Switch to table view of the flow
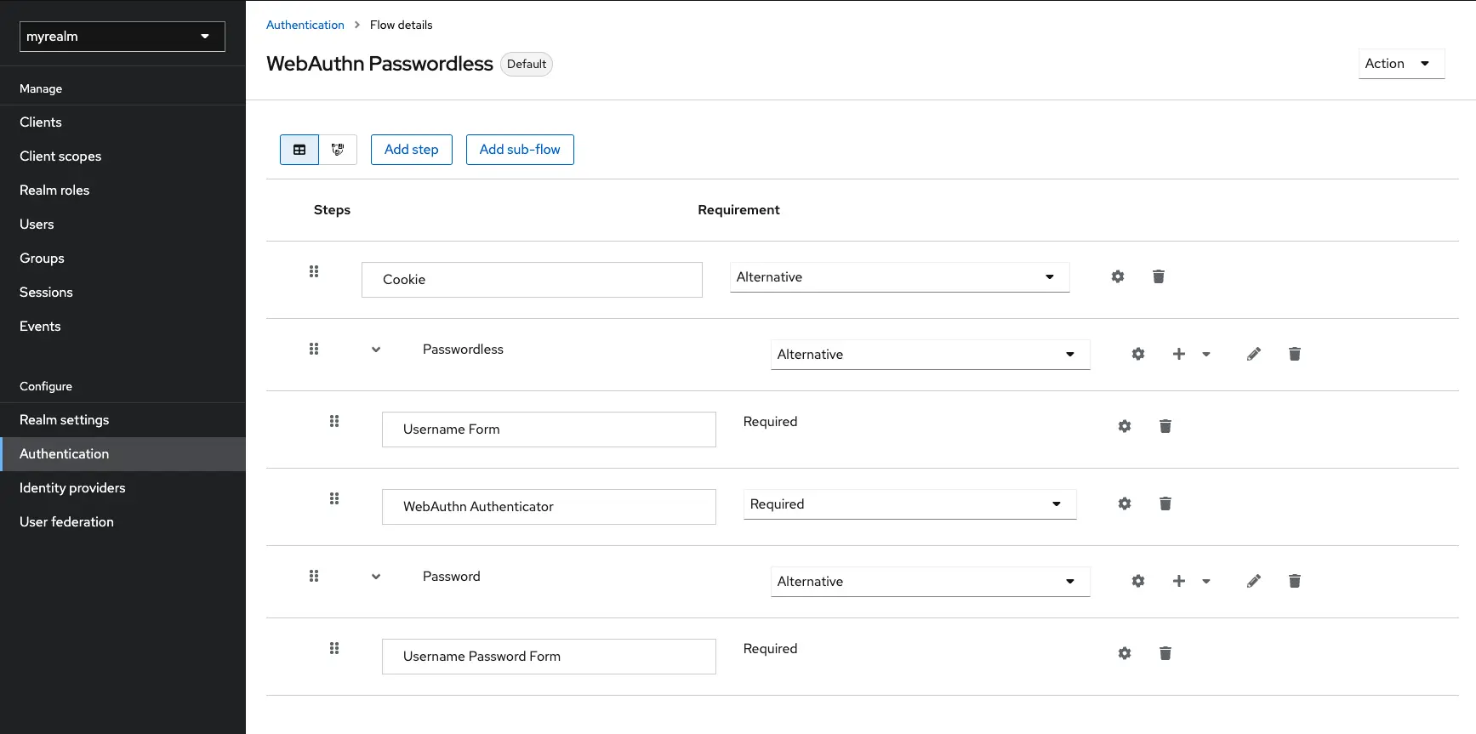This screenshot has width=1476, height=734. click(x=299, y=150)
